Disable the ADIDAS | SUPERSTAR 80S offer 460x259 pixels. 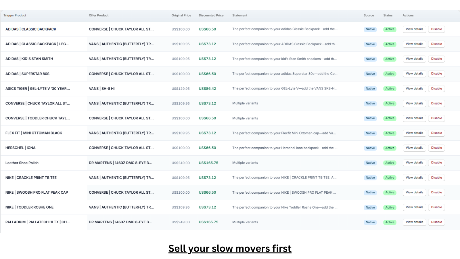click(x=436, y=74)
